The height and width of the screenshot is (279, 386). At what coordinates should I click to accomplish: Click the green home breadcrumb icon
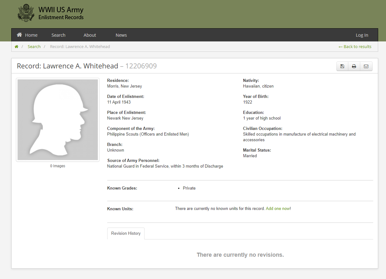coord(17,47)
